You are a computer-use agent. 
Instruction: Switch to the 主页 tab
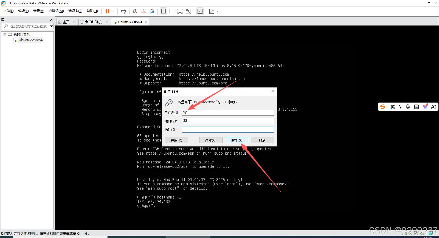[x=66, y=22]
